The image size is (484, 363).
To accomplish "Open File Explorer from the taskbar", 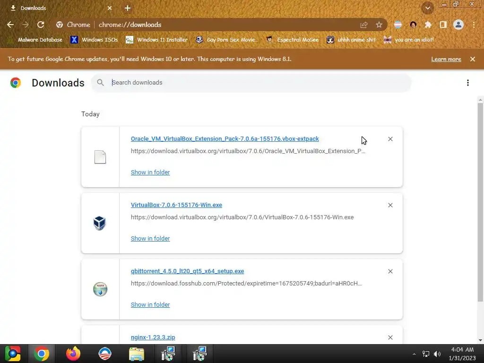I will (x=137, y=354).
